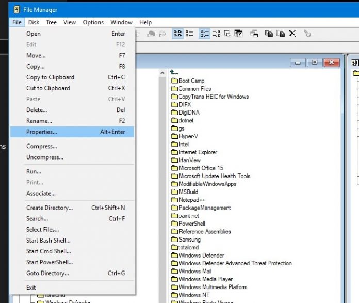Viewport: 359px width, 303px height.
Task: Click the move files toolbar icon
Action: tap(281, 34)
